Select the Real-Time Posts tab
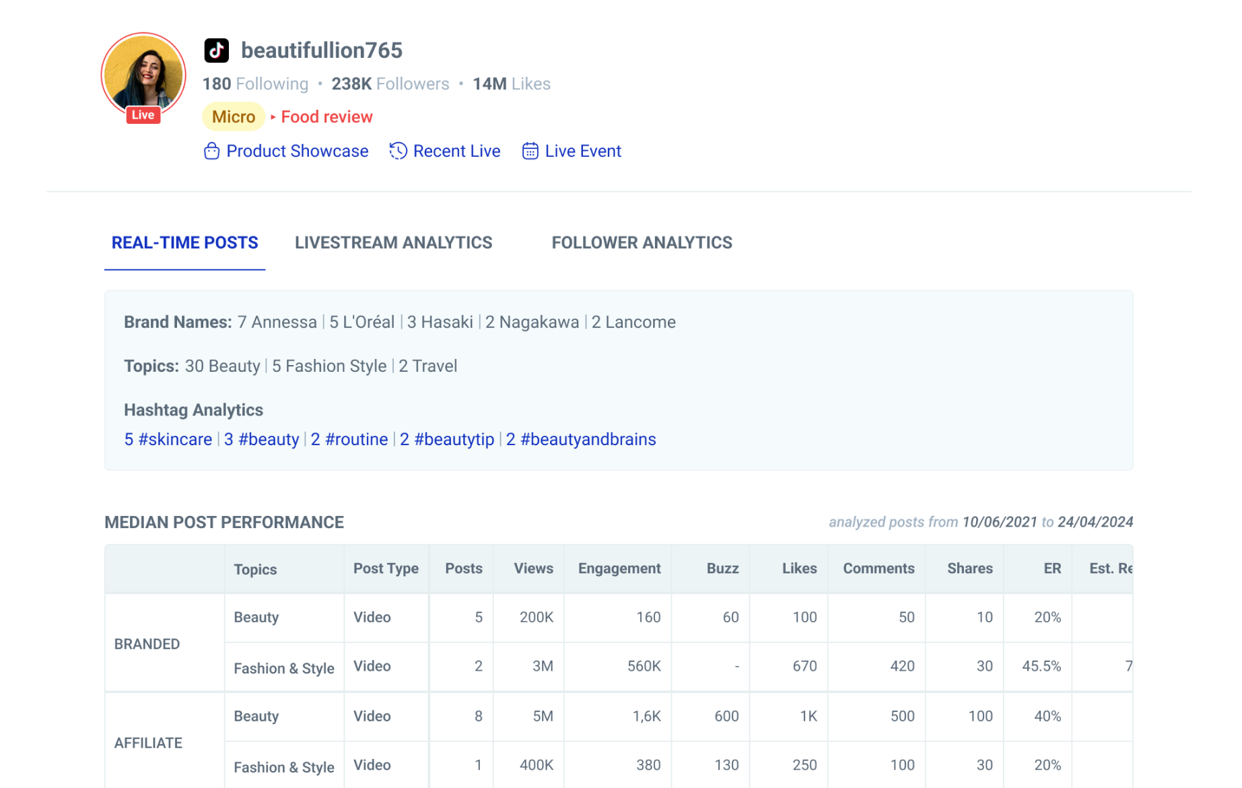 click(184, 242)
